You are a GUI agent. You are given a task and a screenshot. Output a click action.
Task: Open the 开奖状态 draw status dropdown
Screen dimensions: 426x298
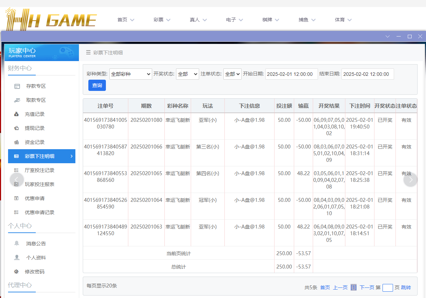pos(187,74)
